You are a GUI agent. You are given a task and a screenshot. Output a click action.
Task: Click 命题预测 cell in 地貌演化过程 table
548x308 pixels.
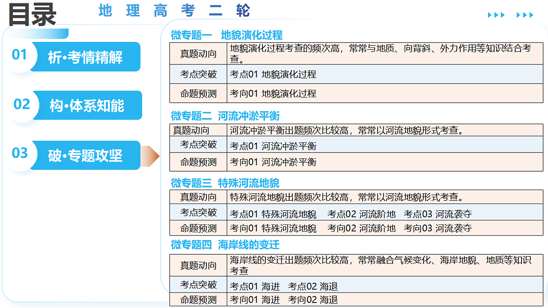pos(198,94)
